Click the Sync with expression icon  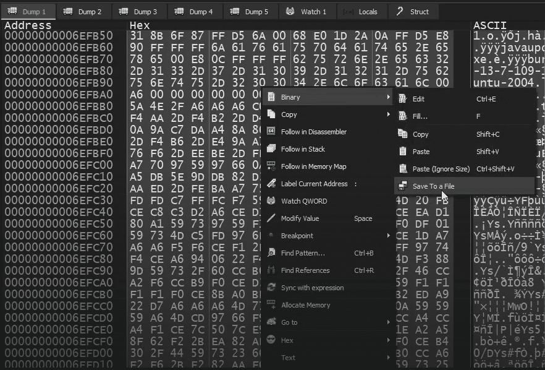coord(271,288)
